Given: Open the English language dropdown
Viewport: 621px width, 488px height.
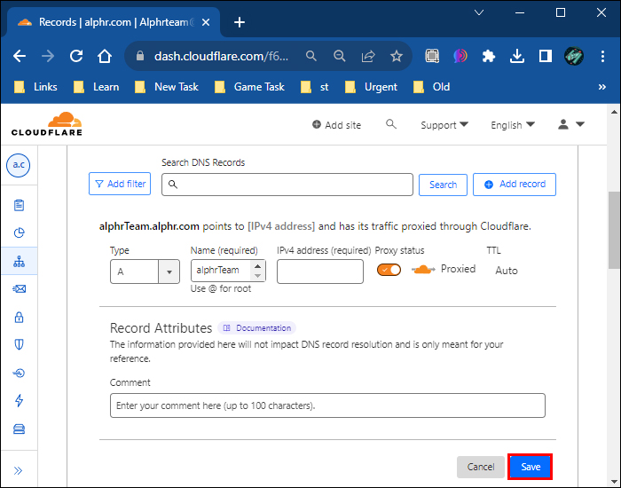Looking at the screenshot, I should click(x=513, y=125).
